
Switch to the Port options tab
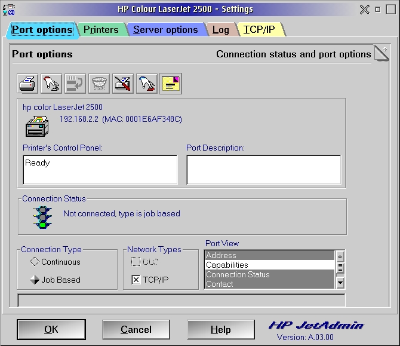click(42, 30)
